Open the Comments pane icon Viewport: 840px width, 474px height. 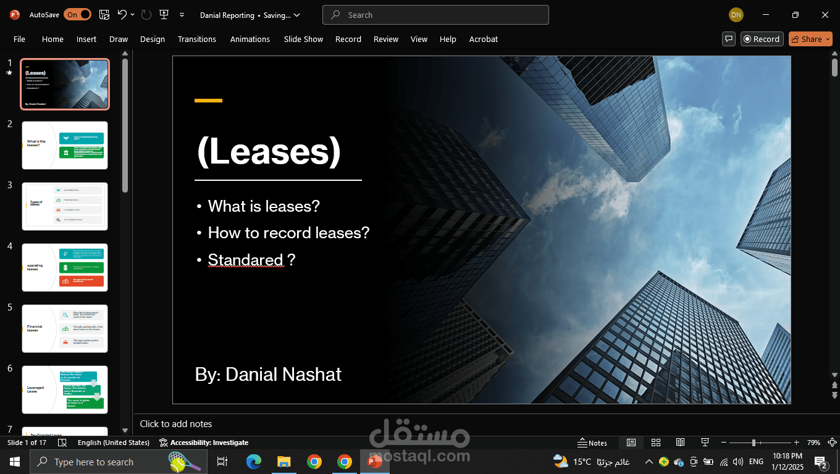(729, 39)
